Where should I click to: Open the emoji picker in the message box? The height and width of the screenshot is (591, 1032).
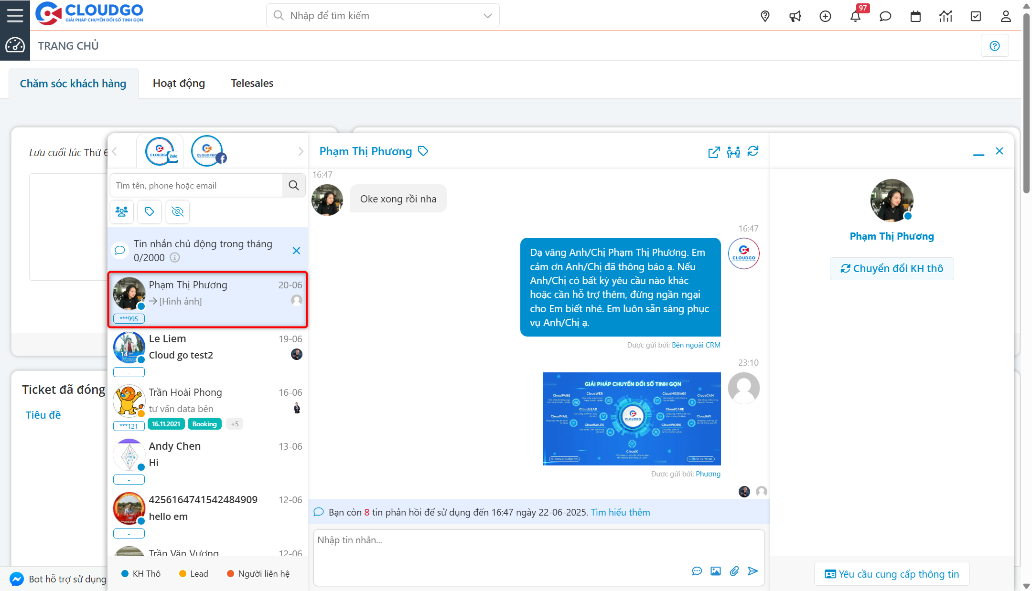pos(697,571)
